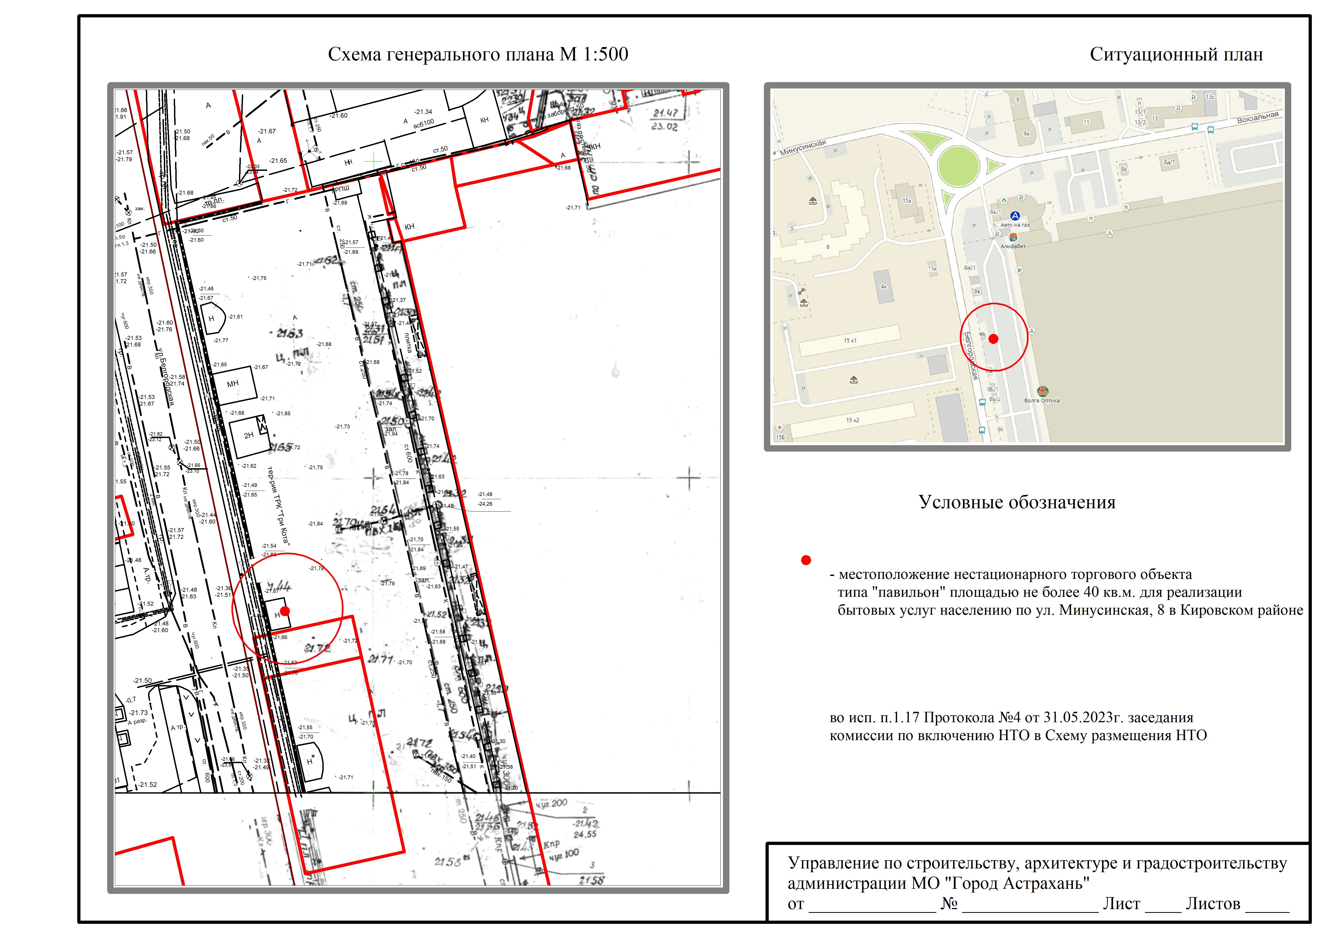Click the Волга Оптика map icon
This screenshot has width=1326, height=938.
click(x=1042, y=392)
